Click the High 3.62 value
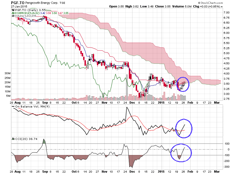Image resolution: width=234 pixels, height=174 pixels. pyautogui.click(x=132, y=6)
